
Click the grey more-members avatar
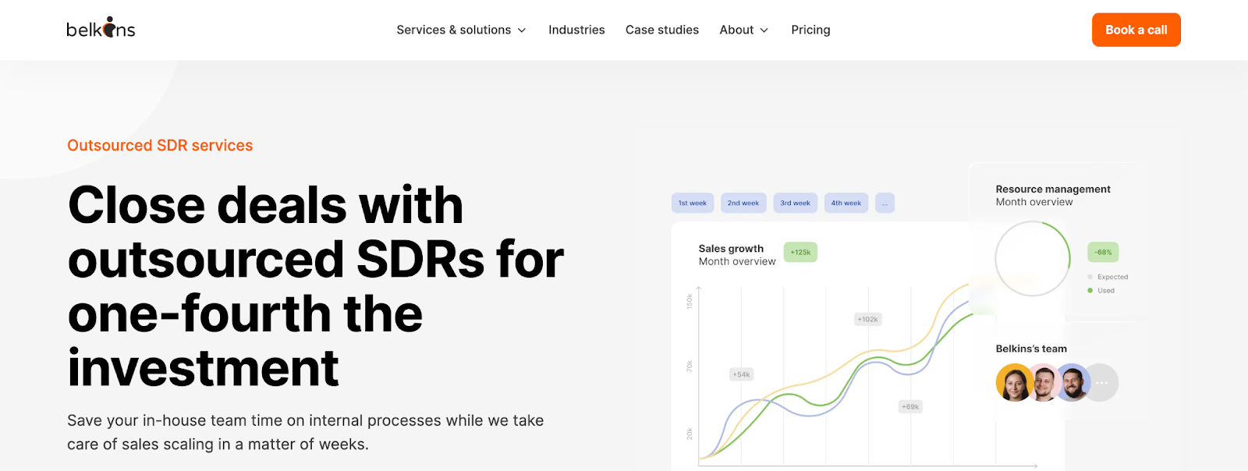click(x=1101, y=382)
